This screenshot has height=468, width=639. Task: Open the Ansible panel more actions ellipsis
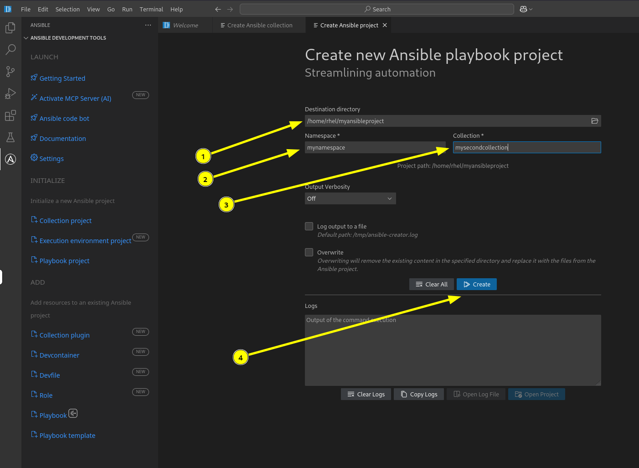(x=148, y=25)
